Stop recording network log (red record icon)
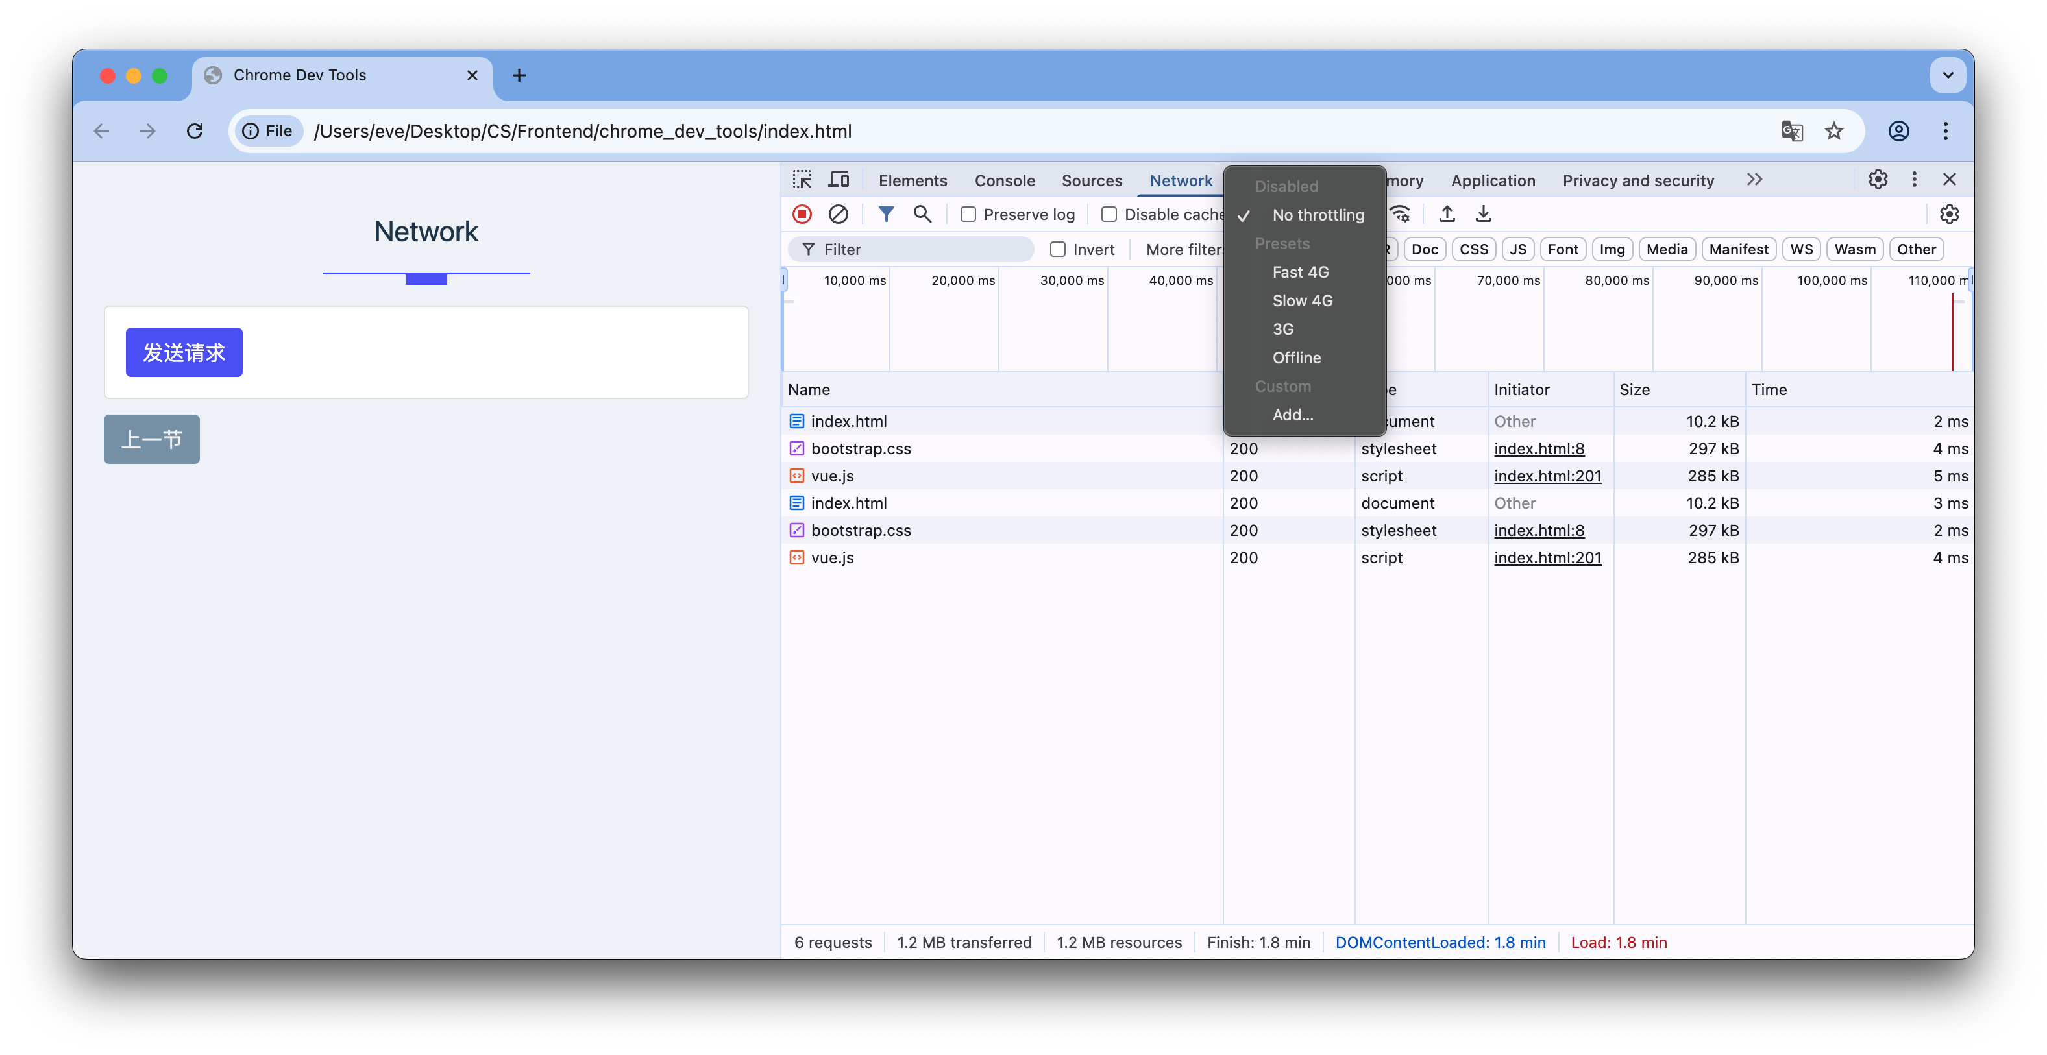This screenshot has width=2047, height=1055. pos(801,213)
